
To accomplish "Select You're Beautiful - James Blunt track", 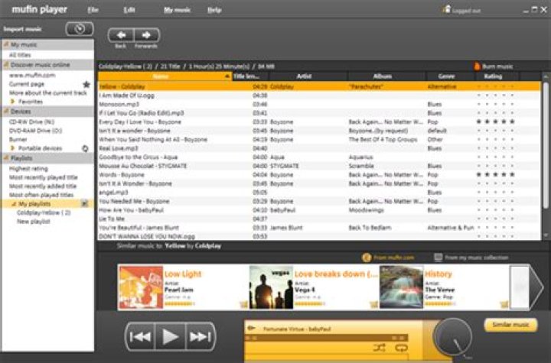I will 319,228.
